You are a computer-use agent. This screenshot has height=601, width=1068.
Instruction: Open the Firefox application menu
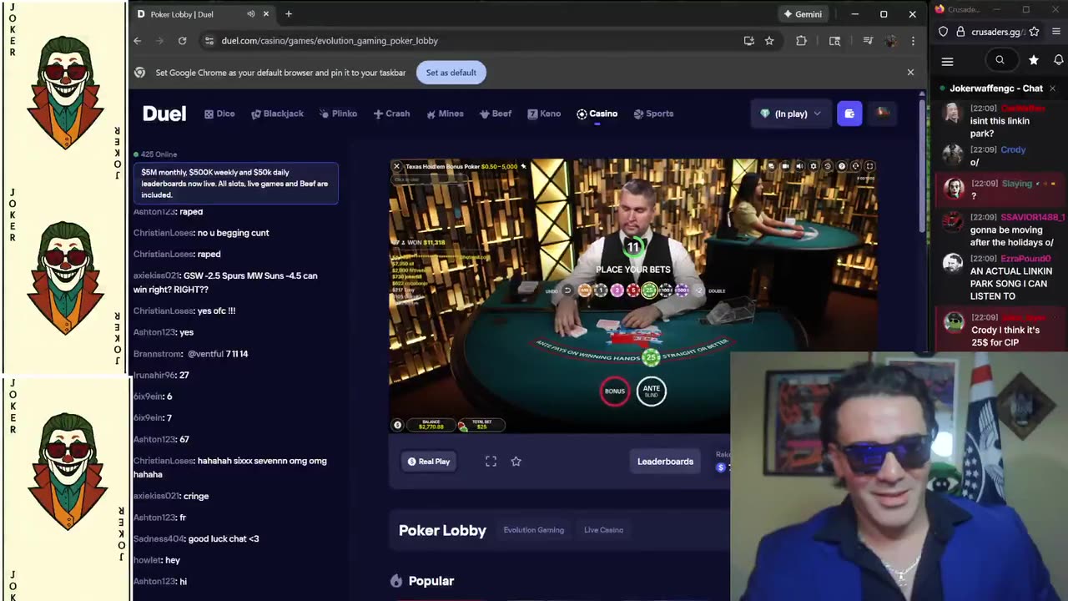coord(1055,32)
